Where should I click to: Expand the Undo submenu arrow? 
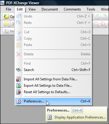click(89, 16)
